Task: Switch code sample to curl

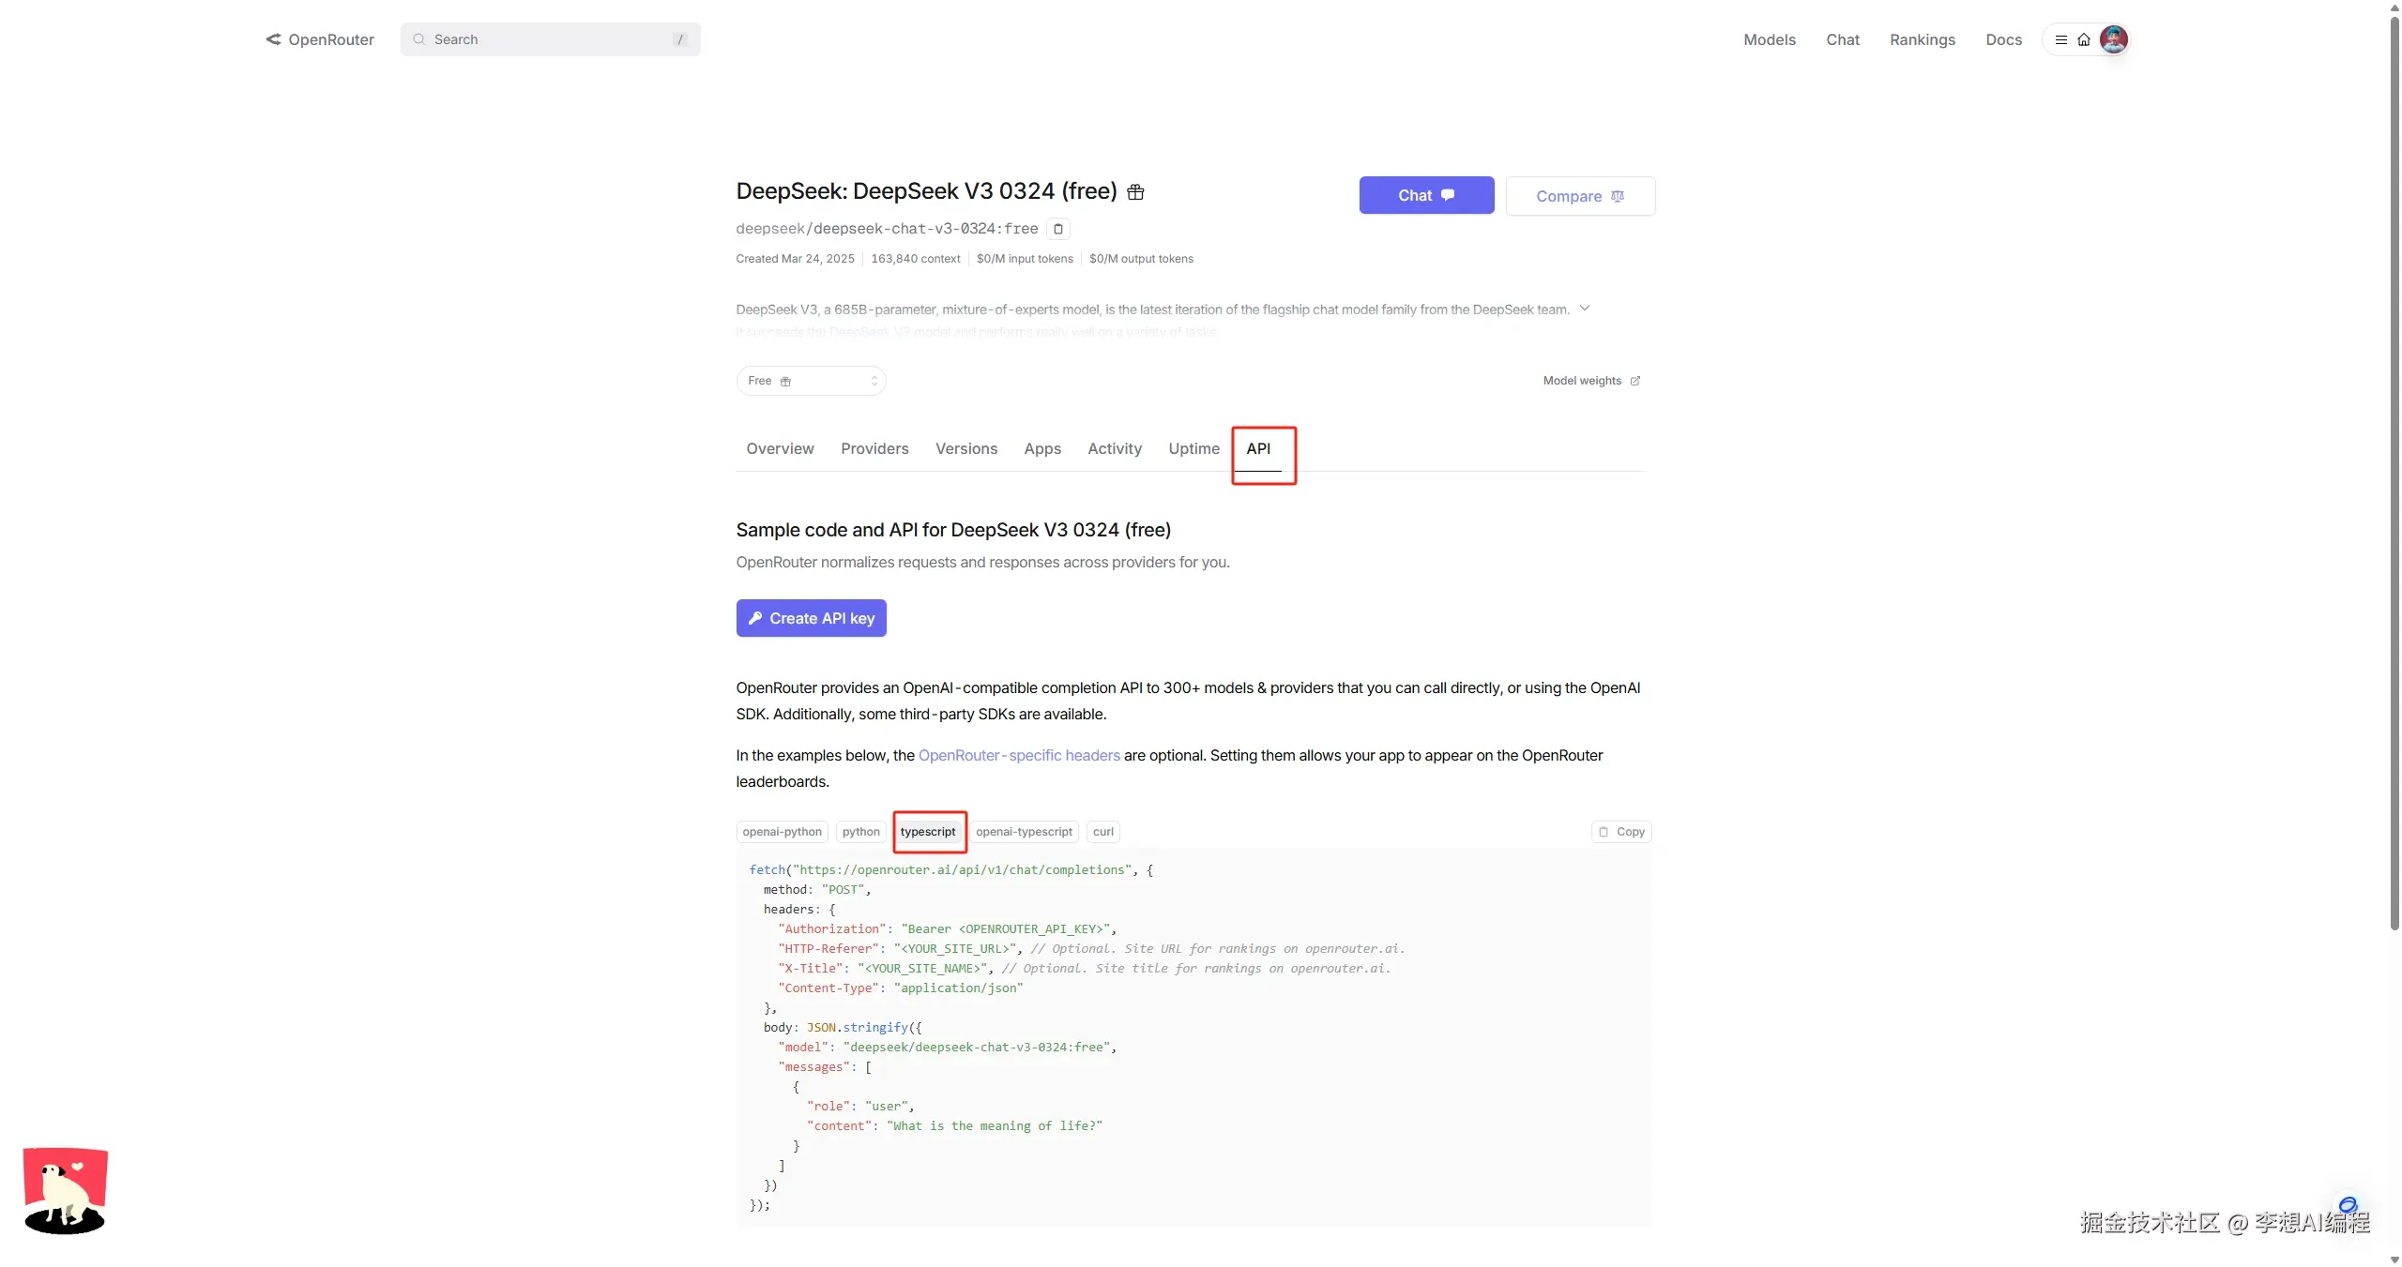Action: [1102, 832]
